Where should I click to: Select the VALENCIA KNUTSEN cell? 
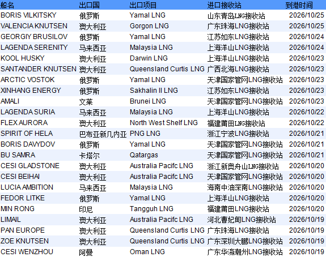coord(34,26)
